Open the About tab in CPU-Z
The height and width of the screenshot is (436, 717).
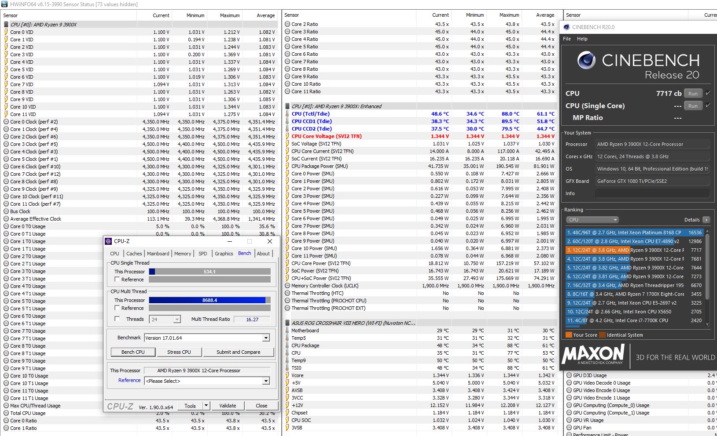[263, 254]
